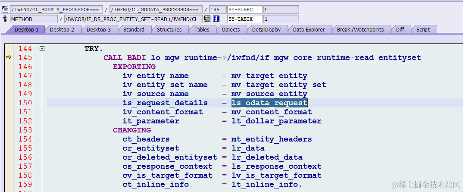The image size is (463, 192).
Task: Click the gear debugger icon beside METHOD field
Action: pyautogui.click(x=5, y=19)
